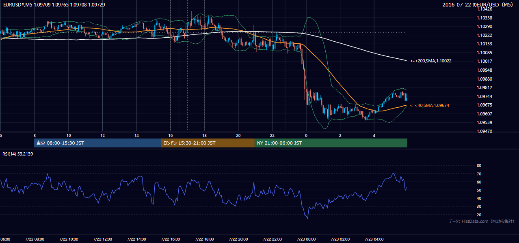Click price axis value 1.09948
Viewport: 519px width, 243px height.
click(484, 70)
